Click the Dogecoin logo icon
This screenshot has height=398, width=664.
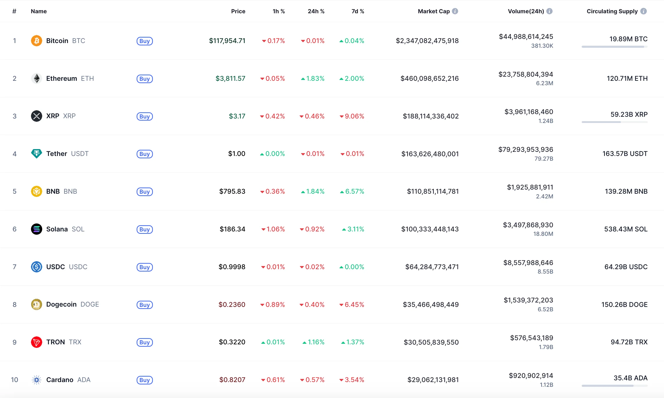pyautogui.click(x=36, y=304)
